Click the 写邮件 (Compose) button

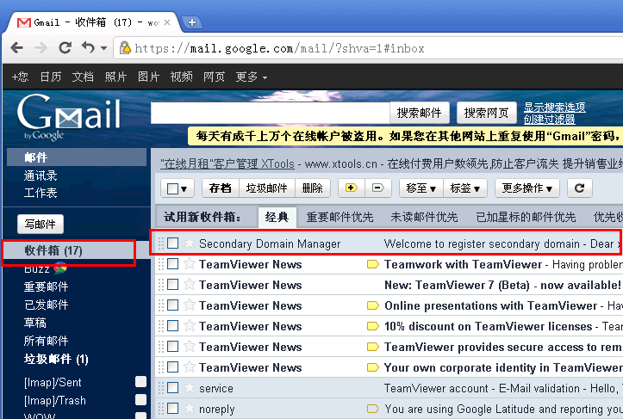pyautogui.click(x=40, y=225)
